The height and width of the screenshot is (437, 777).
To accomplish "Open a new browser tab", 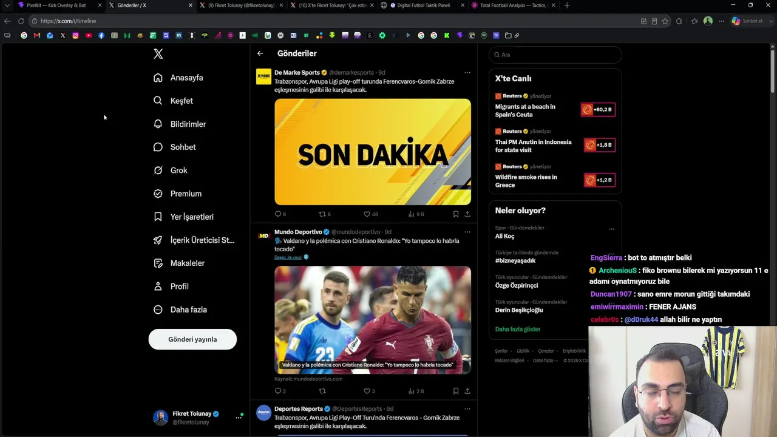I will [x=567, y=5].
